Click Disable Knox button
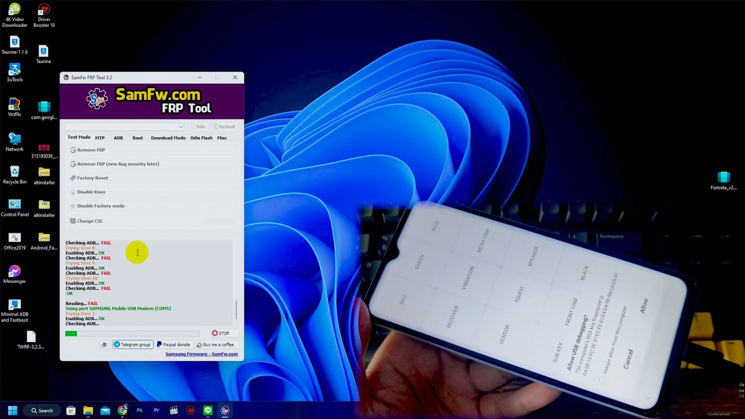The height and width of the screenshot is (419, 745). tap(152, 192)
